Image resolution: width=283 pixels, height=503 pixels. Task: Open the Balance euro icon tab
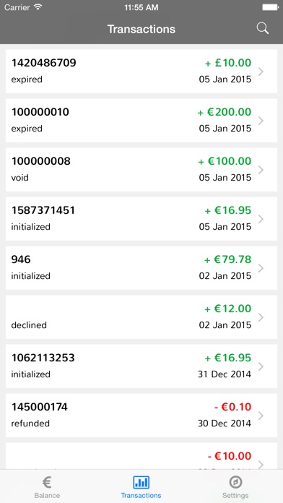tap(47, 482)
